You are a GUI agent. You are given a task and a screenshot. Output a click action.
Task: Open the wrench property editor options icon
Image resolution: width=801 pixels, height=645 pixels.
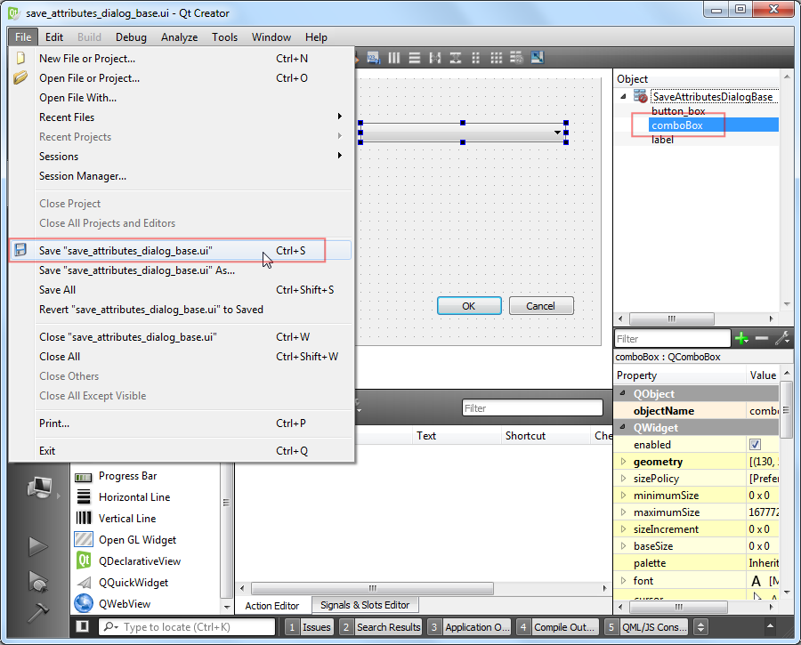click(782, 338)
